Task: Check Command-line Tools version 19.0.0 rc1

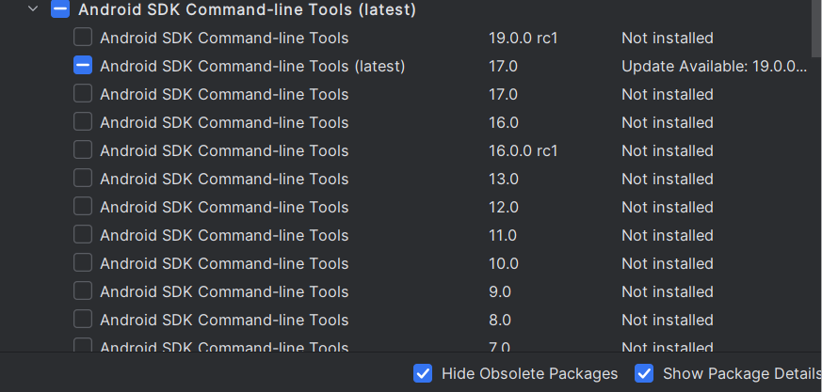Action: point(83,38)
